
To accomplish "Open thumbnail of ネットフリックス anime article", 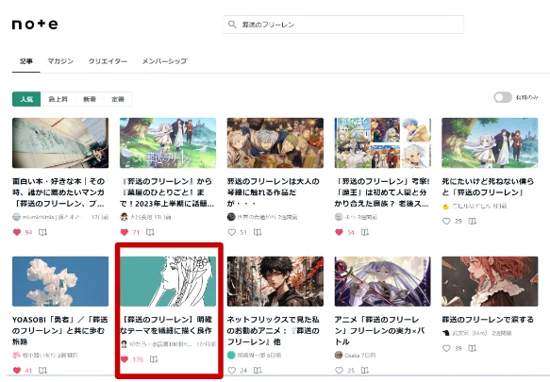I will click(x=275, y=281).
